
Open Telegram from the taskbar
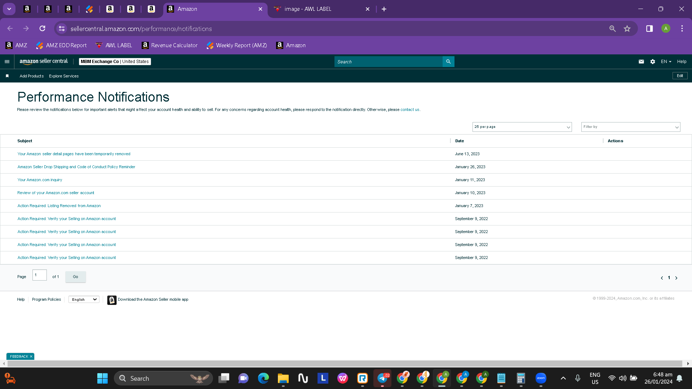[382, 378]
